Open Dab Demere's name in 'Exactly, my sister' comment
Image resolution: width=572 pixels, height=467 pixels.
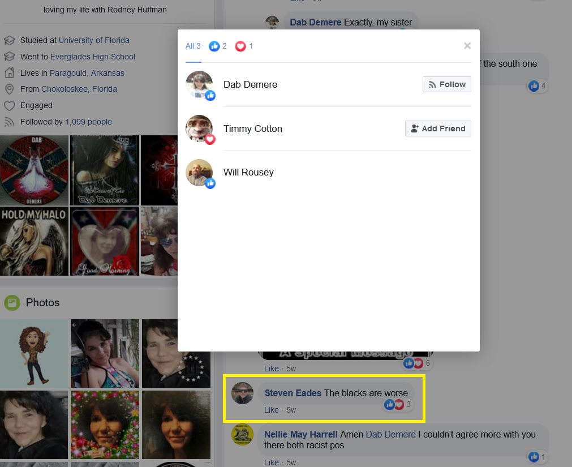tap(316, 22)
